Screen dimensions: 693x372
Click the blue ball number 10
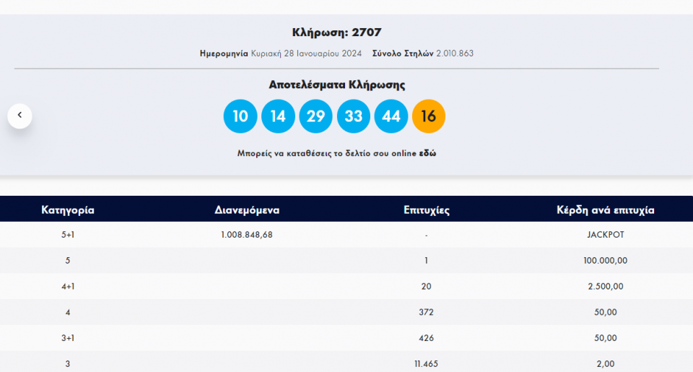[240, 116]
